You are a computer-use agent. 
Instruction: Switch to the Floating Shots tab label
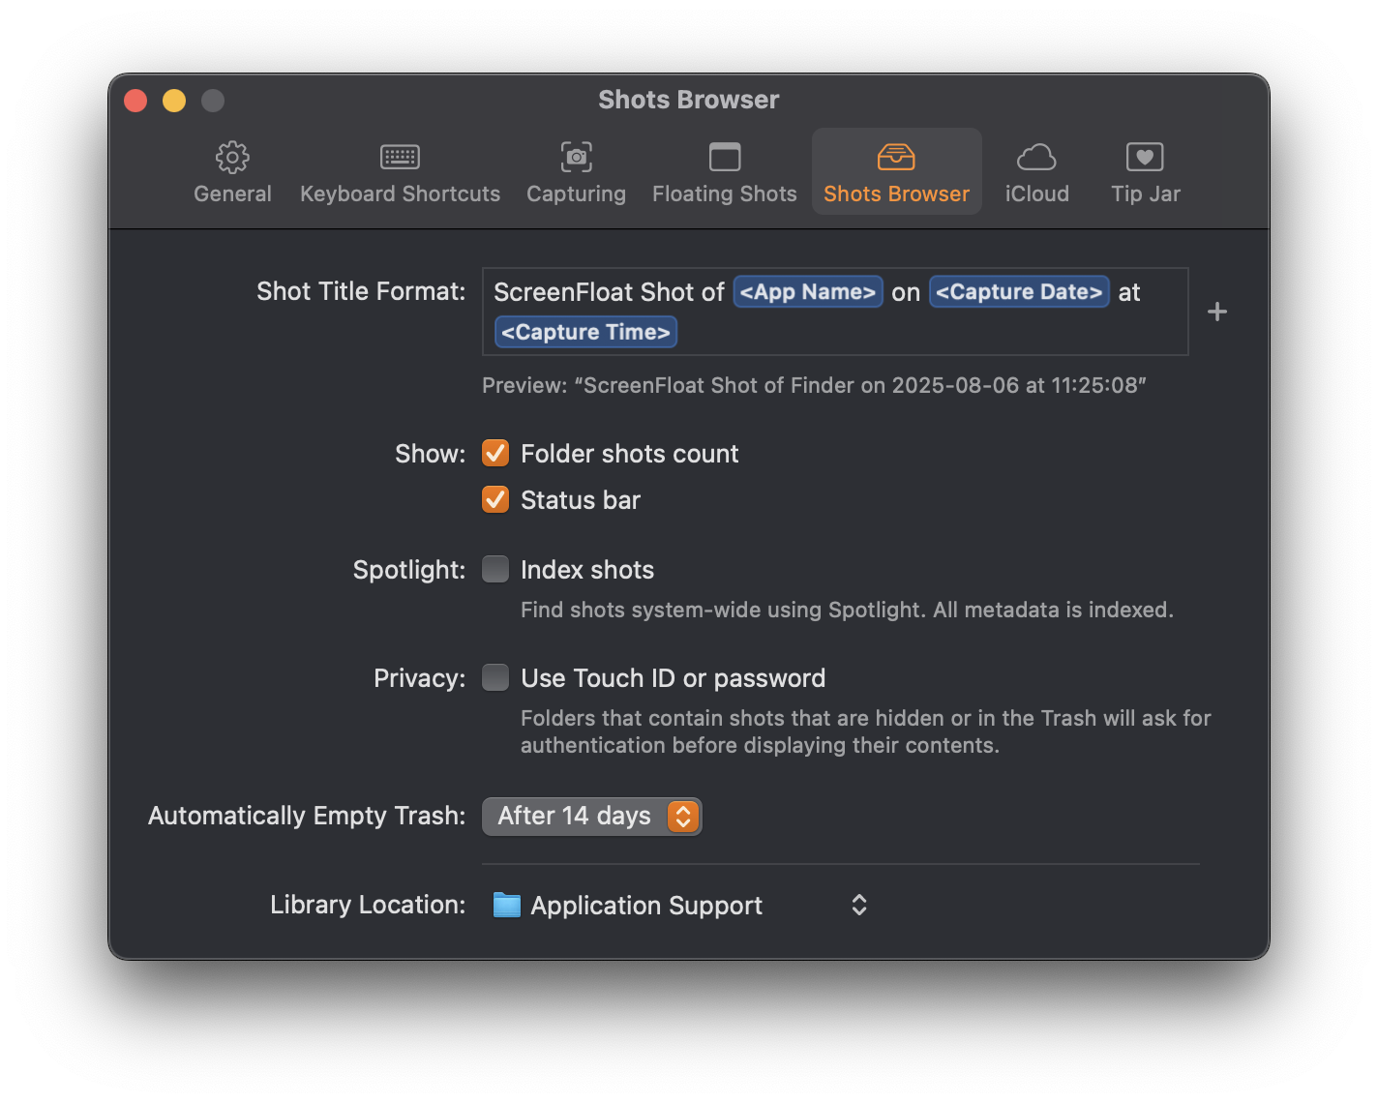(725, 194)
